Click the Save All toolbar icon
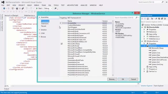 click(x=23, y=8)
